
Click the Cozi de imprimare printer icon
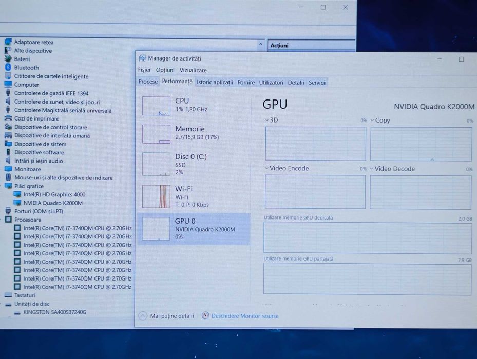[x=8, y=118]
